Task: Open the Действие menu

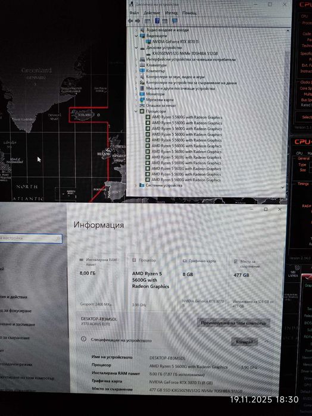Action: 152,12
